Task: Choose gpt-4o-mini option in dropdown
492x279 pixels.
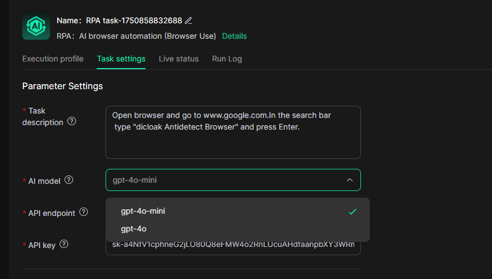Action: coord(143,211)
